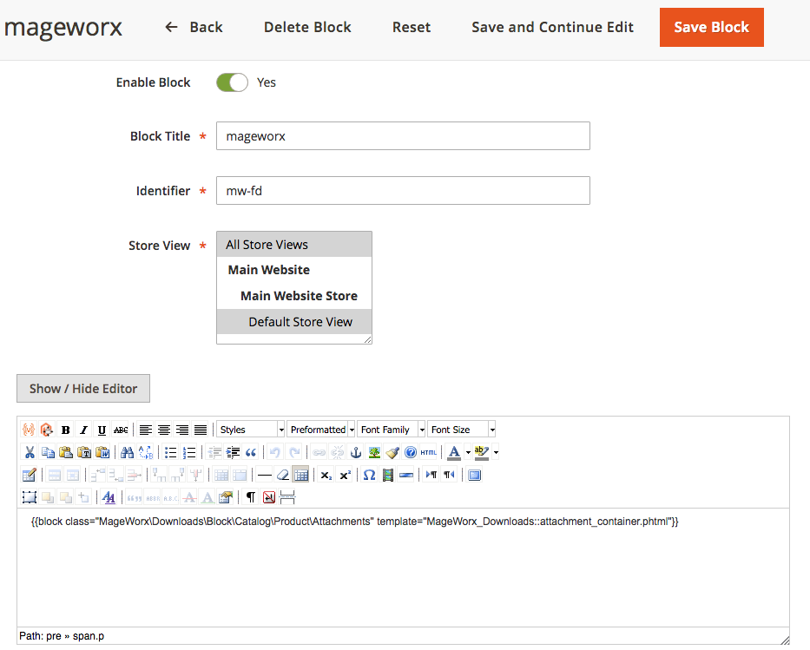Viewport: 810px width, 650px height.
Task: Select Default Store View option
Action: [x=294, y=322]
